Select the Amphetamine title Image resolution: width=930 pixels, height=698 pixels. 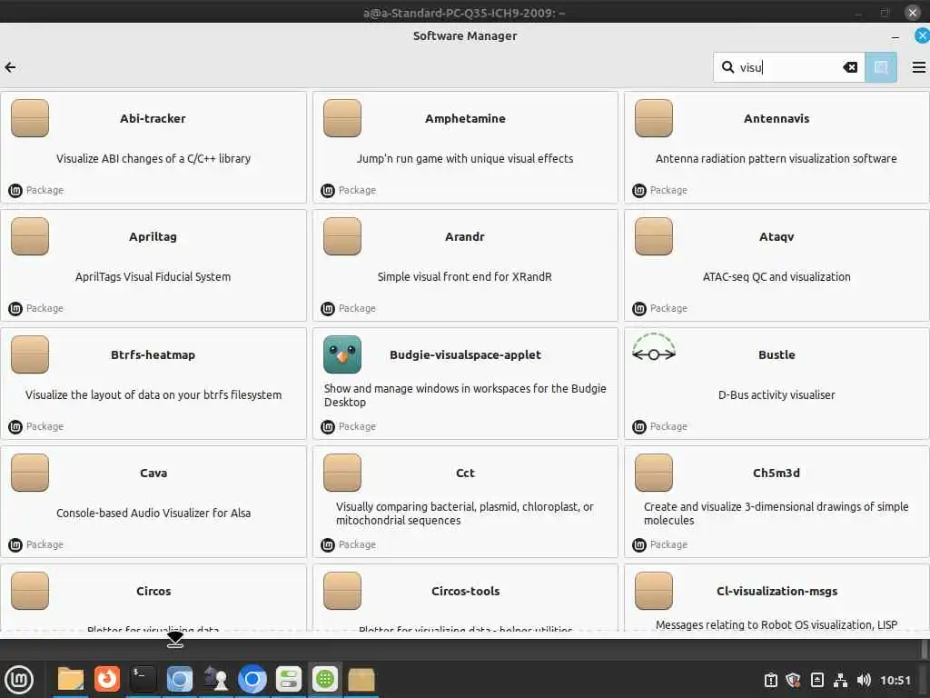point(465,118)
